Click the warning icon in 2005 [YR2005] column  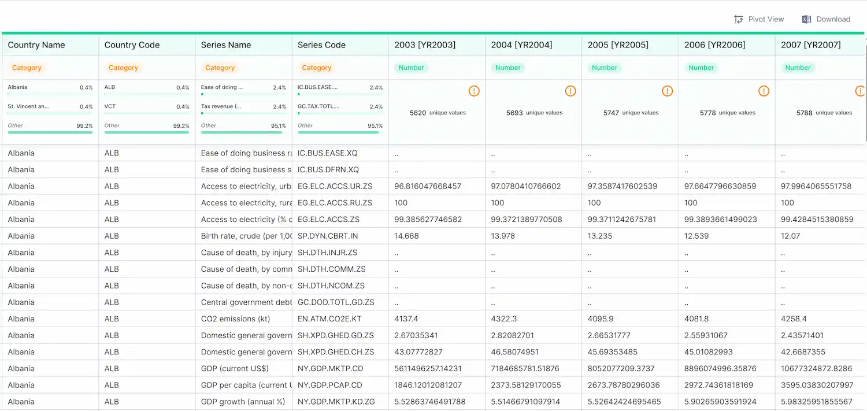point(667,91)
